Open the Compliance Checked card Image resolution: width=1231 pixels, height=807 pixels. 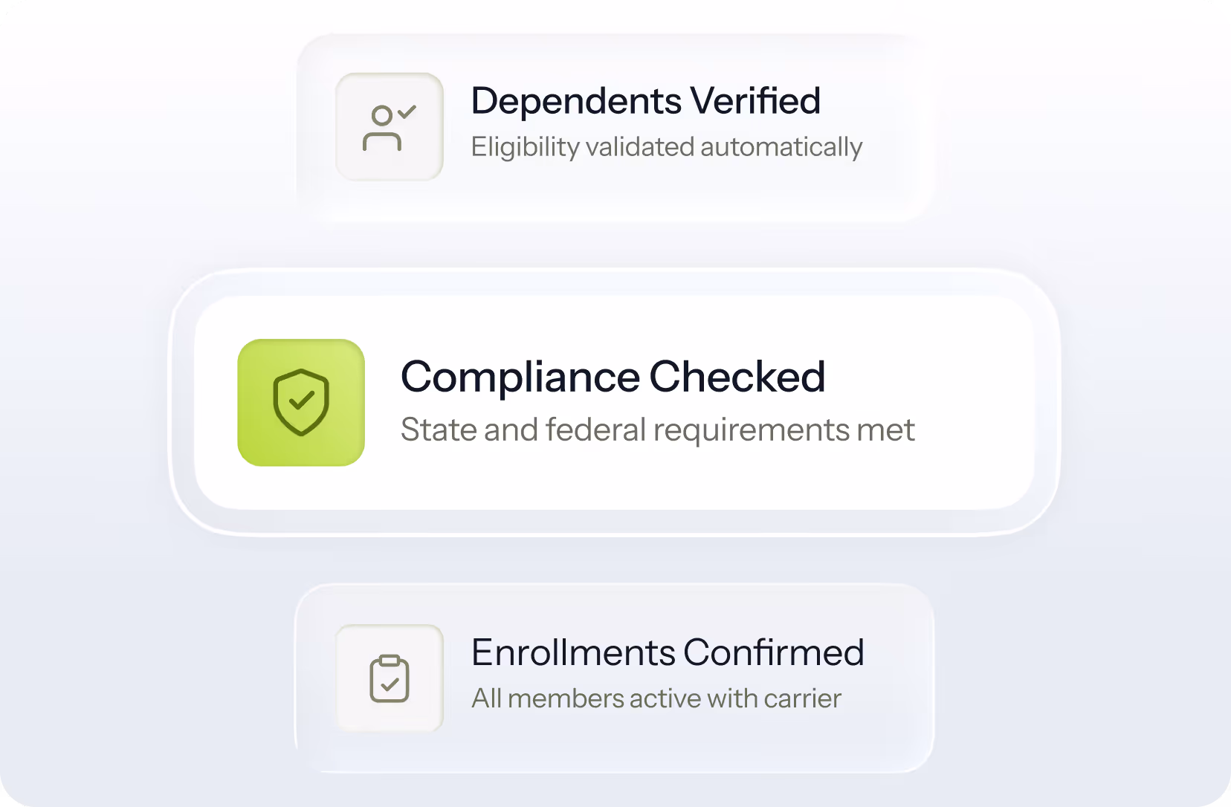(614, 403)
